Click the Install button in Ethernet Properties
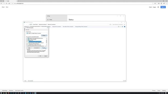The width and height of the screenshot is (168, 94). coord(29,48)
